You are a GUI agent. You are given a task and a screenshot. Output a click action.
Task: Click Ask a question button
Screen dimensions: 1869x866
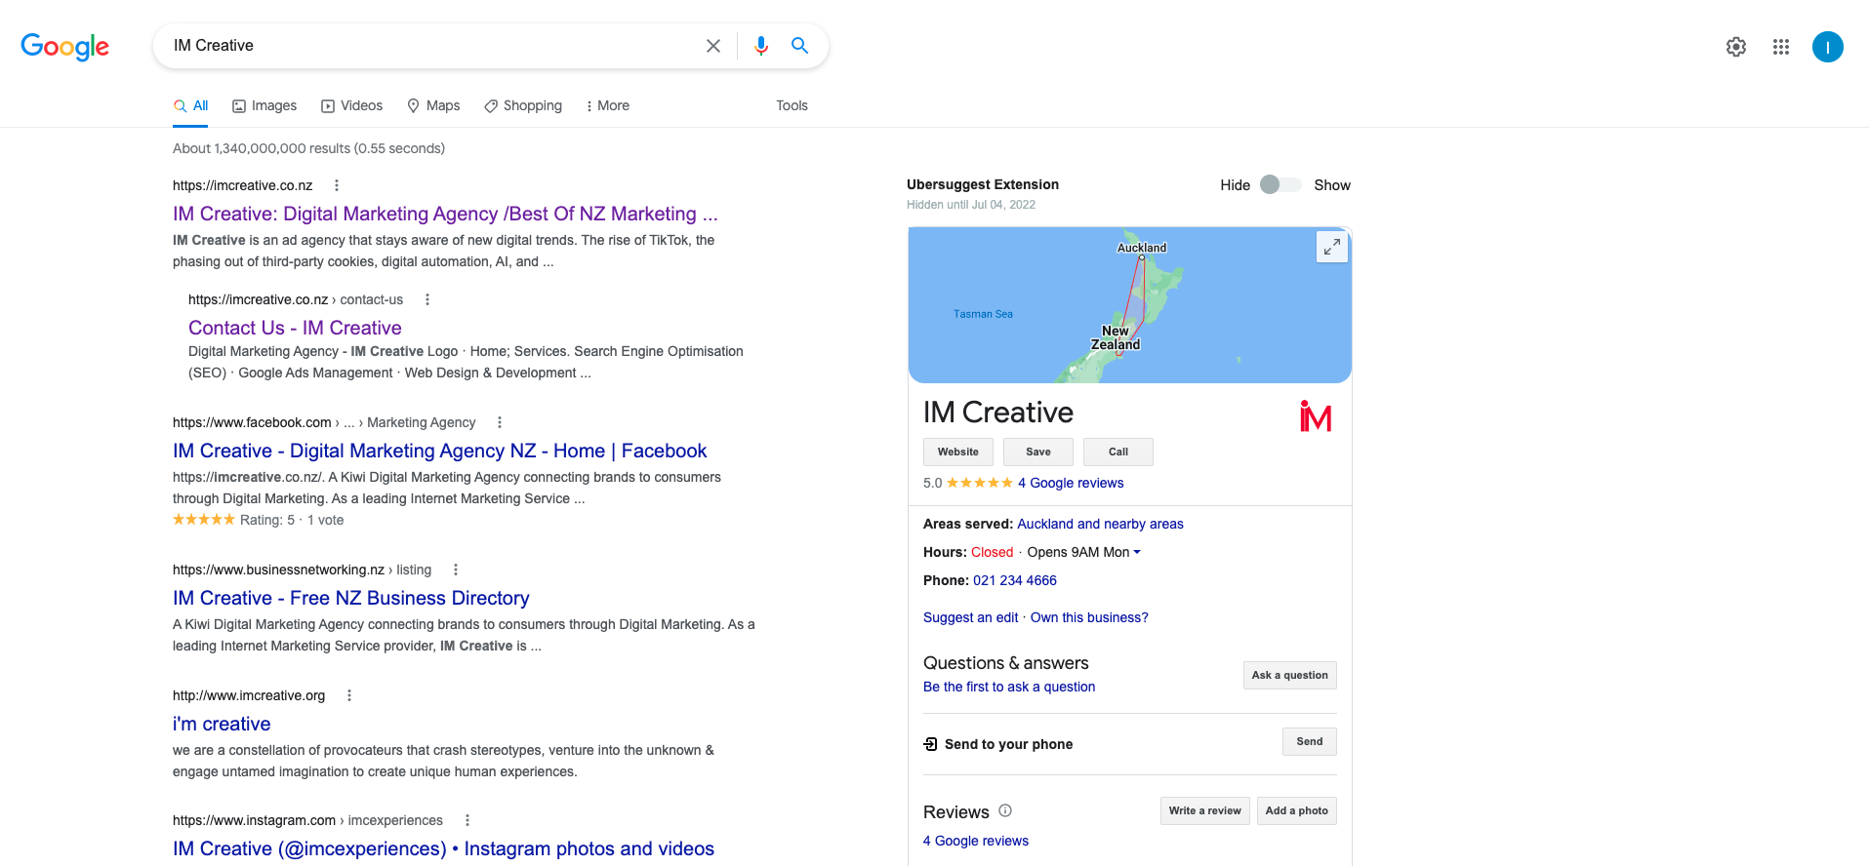click(x=1290, y=675)
